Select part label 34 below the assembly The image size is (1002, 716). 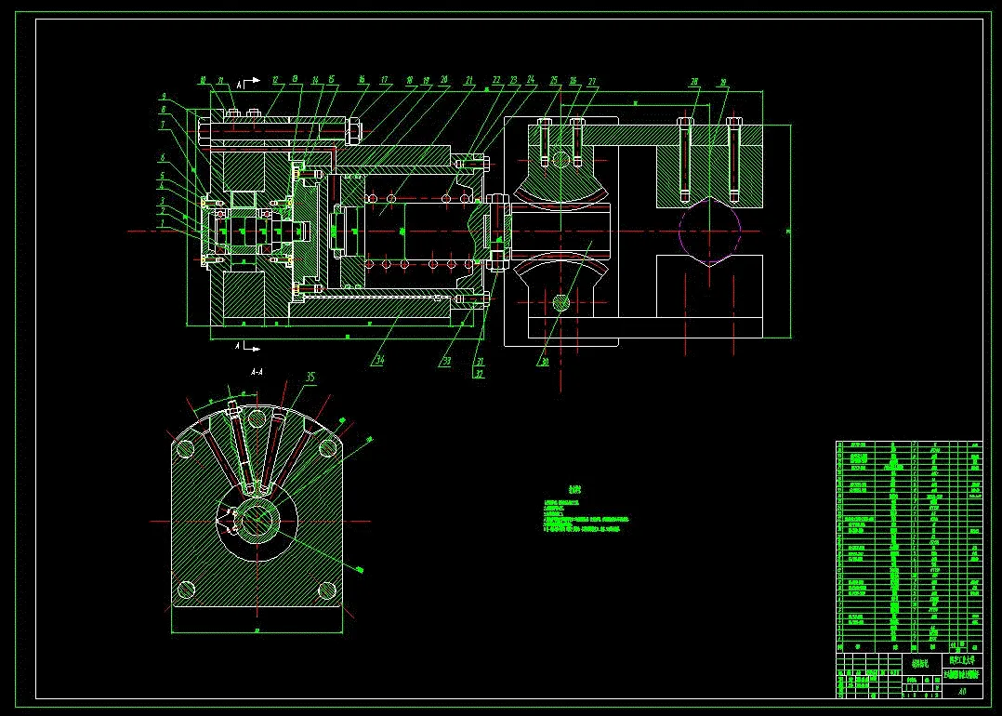[379, 361]
